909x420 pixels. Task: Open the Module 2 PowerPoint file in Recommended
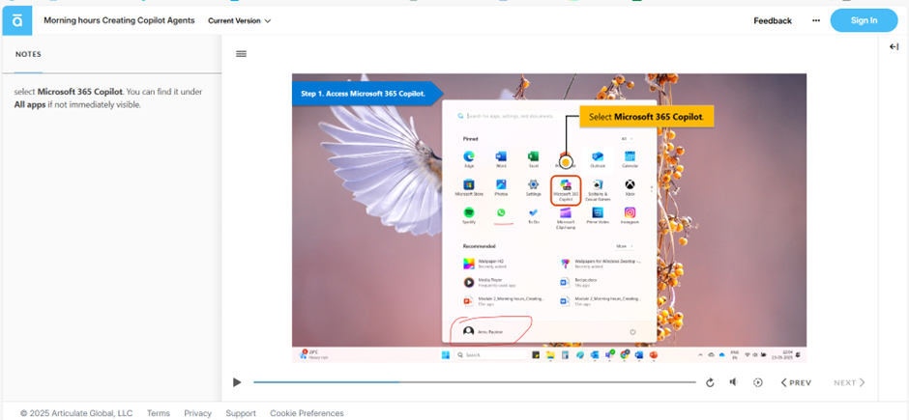click(505, 301)
